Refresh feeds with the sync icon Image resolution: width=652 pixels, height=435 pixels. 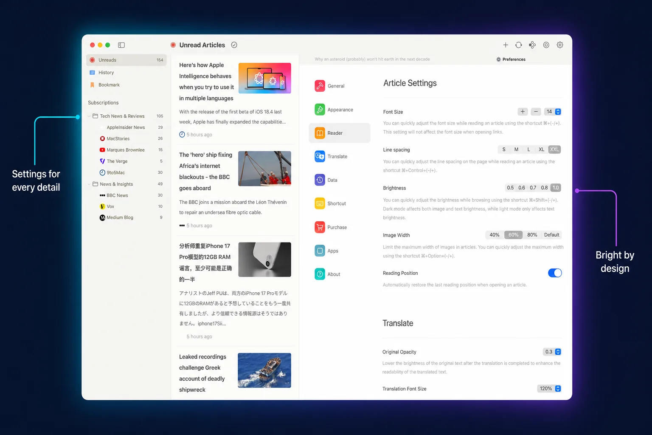click(519, 45)
